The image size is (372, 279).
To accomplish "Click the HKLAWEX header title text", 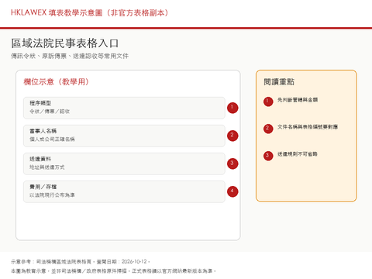I will click(x=90, y=12).
